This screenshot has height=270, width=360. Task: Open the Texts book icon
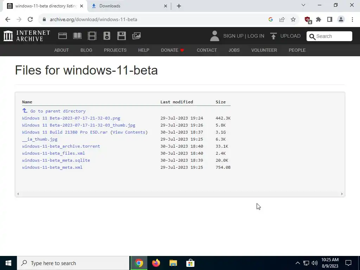77,36
